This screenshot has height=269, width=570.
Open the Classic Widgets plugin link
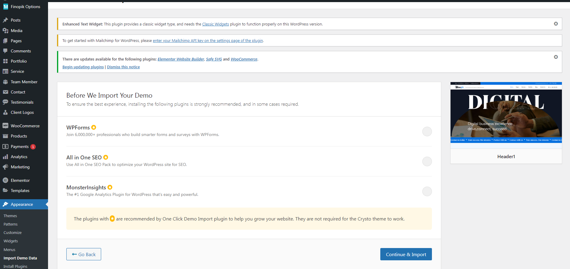tap(216, 24)
